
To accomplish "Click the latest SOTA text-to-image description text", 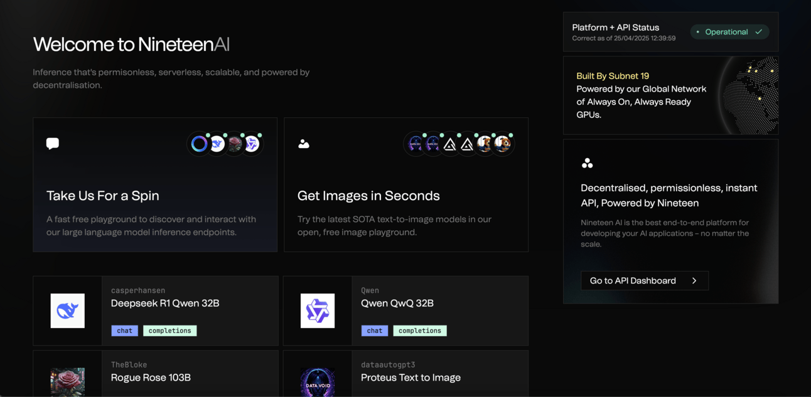I will [x=394, y=226].
